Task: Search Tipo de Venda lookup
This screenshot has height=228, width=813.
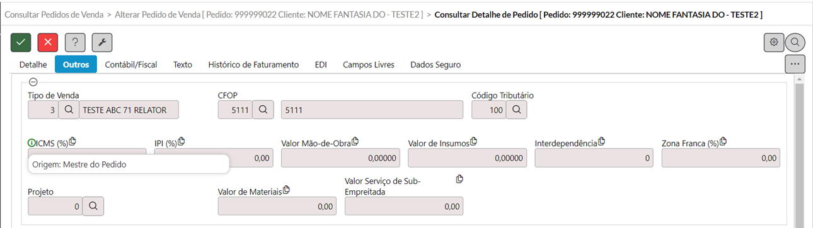Action: coord(69,110)
